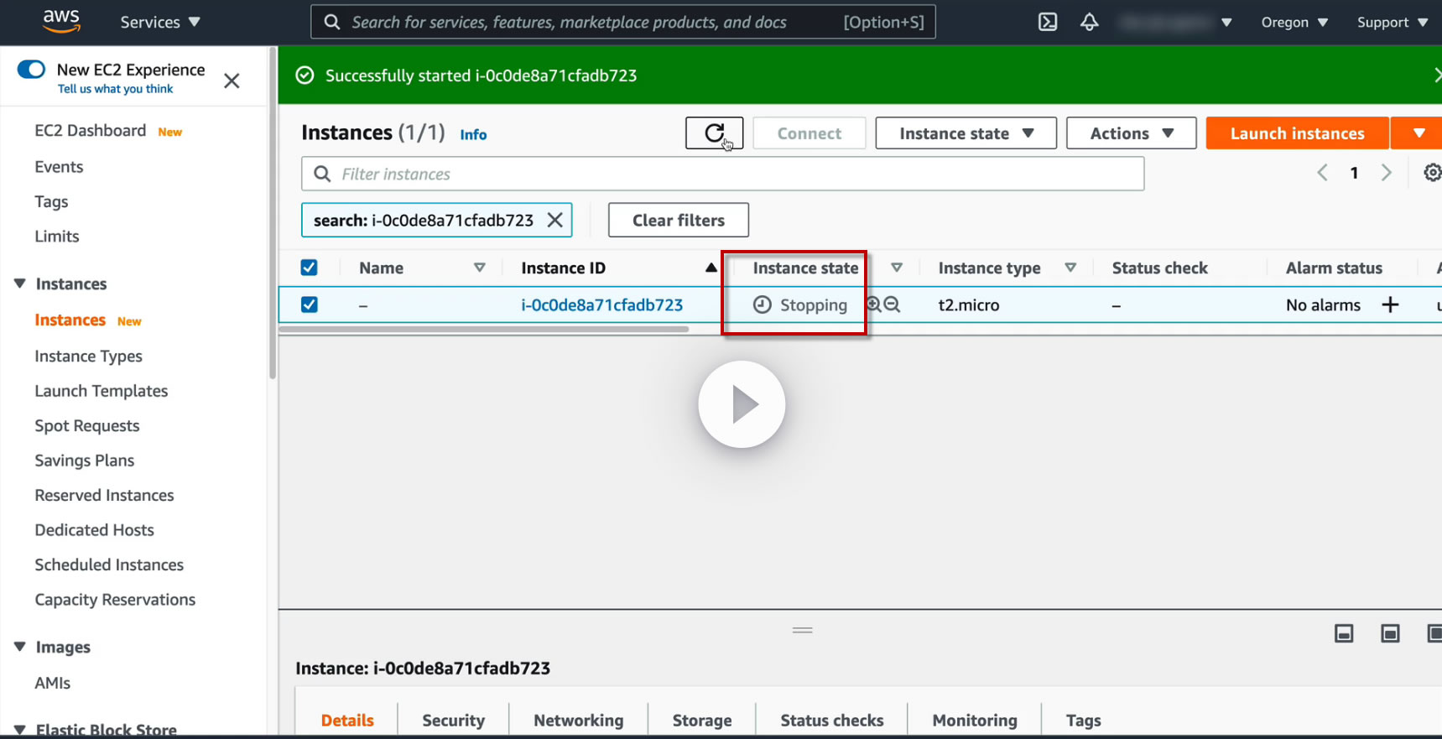Click the Clear filters button
The width and height of the screenshot is (1442, 739).
678,220
